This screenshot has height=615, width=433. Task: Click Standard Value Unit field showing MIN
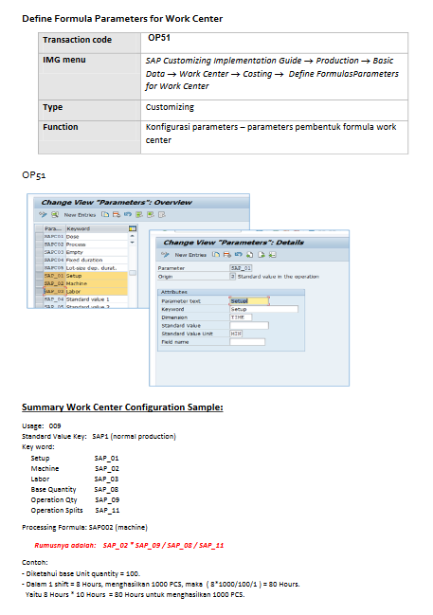pyautogui.click(x=236, y=334)
